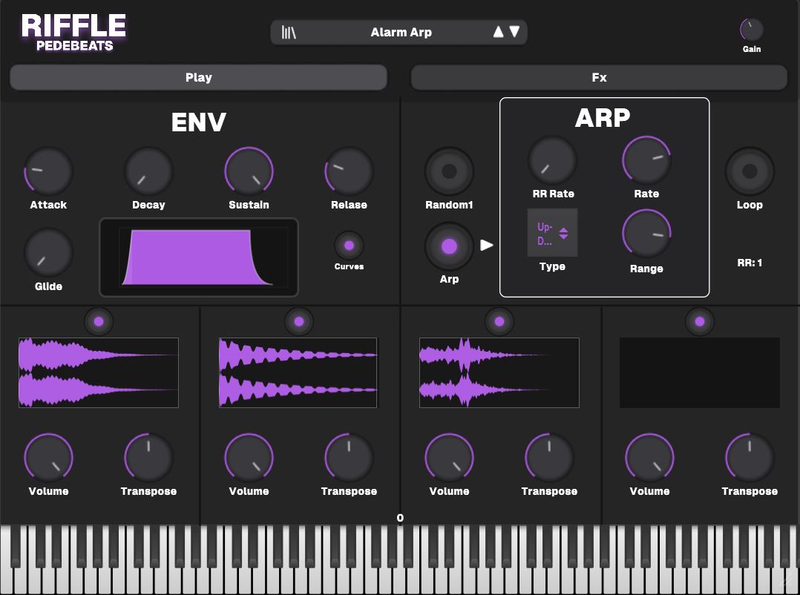Click the Glide knob
The width and height of the screenshot is (800, 595).
point(48,252)
